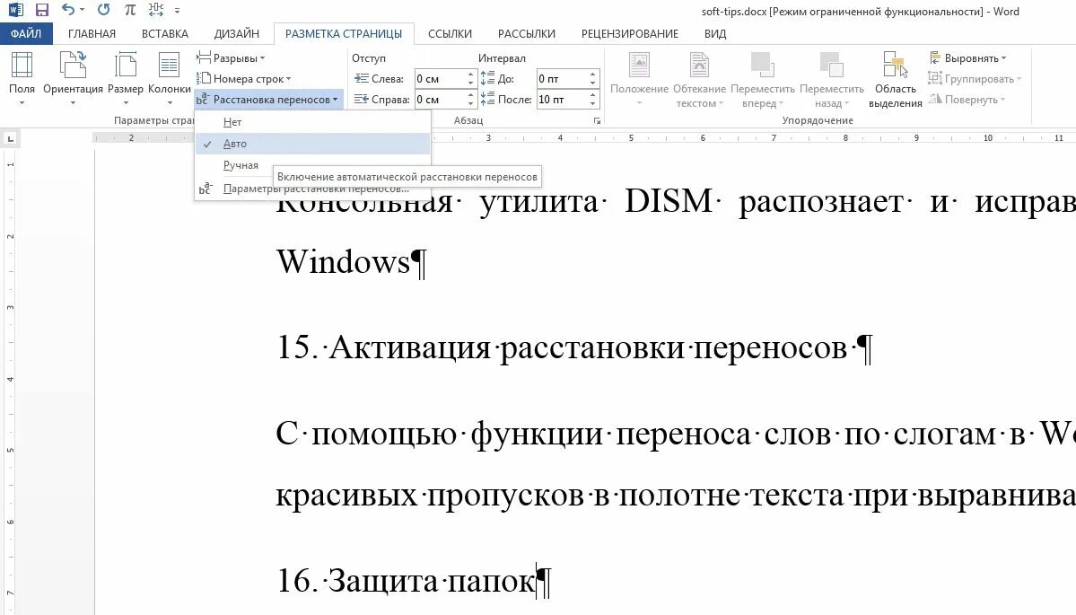Open the Повернуть rotate dropdown
The image size is (1076, 615).
tap(967, 100)
